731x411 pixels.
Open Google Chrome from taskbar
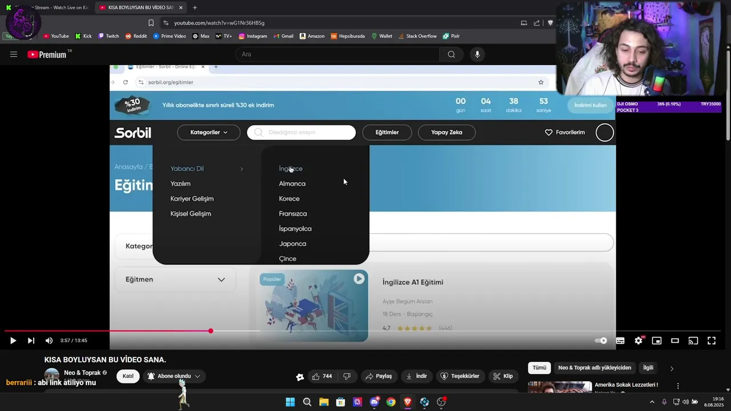391,402
